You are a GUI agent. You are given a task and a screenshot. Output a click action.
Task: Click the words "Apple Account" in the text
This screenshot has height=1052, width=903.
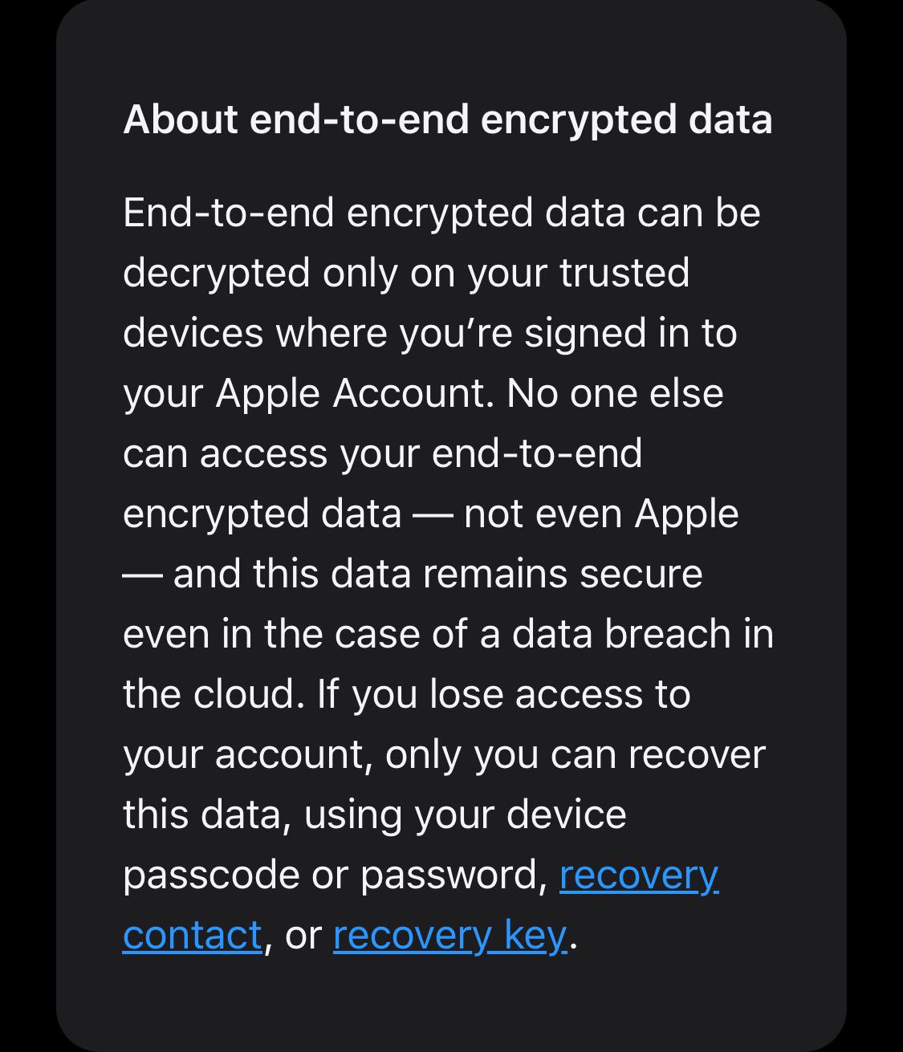coord(353,393)
